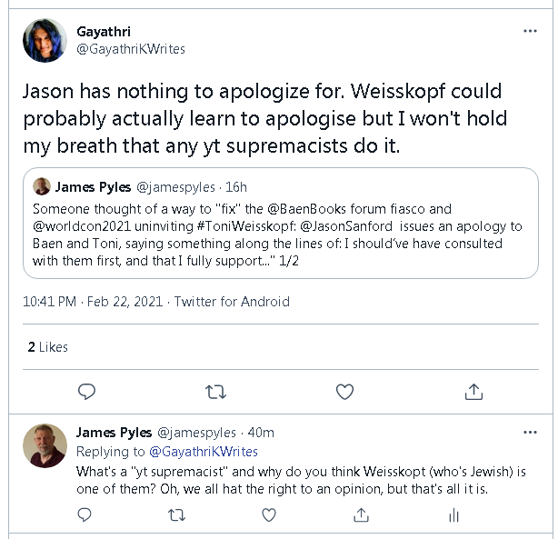The height and width of the screenshot is (539, 558).
Task: View analytics icon on James Pyles' reply
Action: tap(453, 514)
